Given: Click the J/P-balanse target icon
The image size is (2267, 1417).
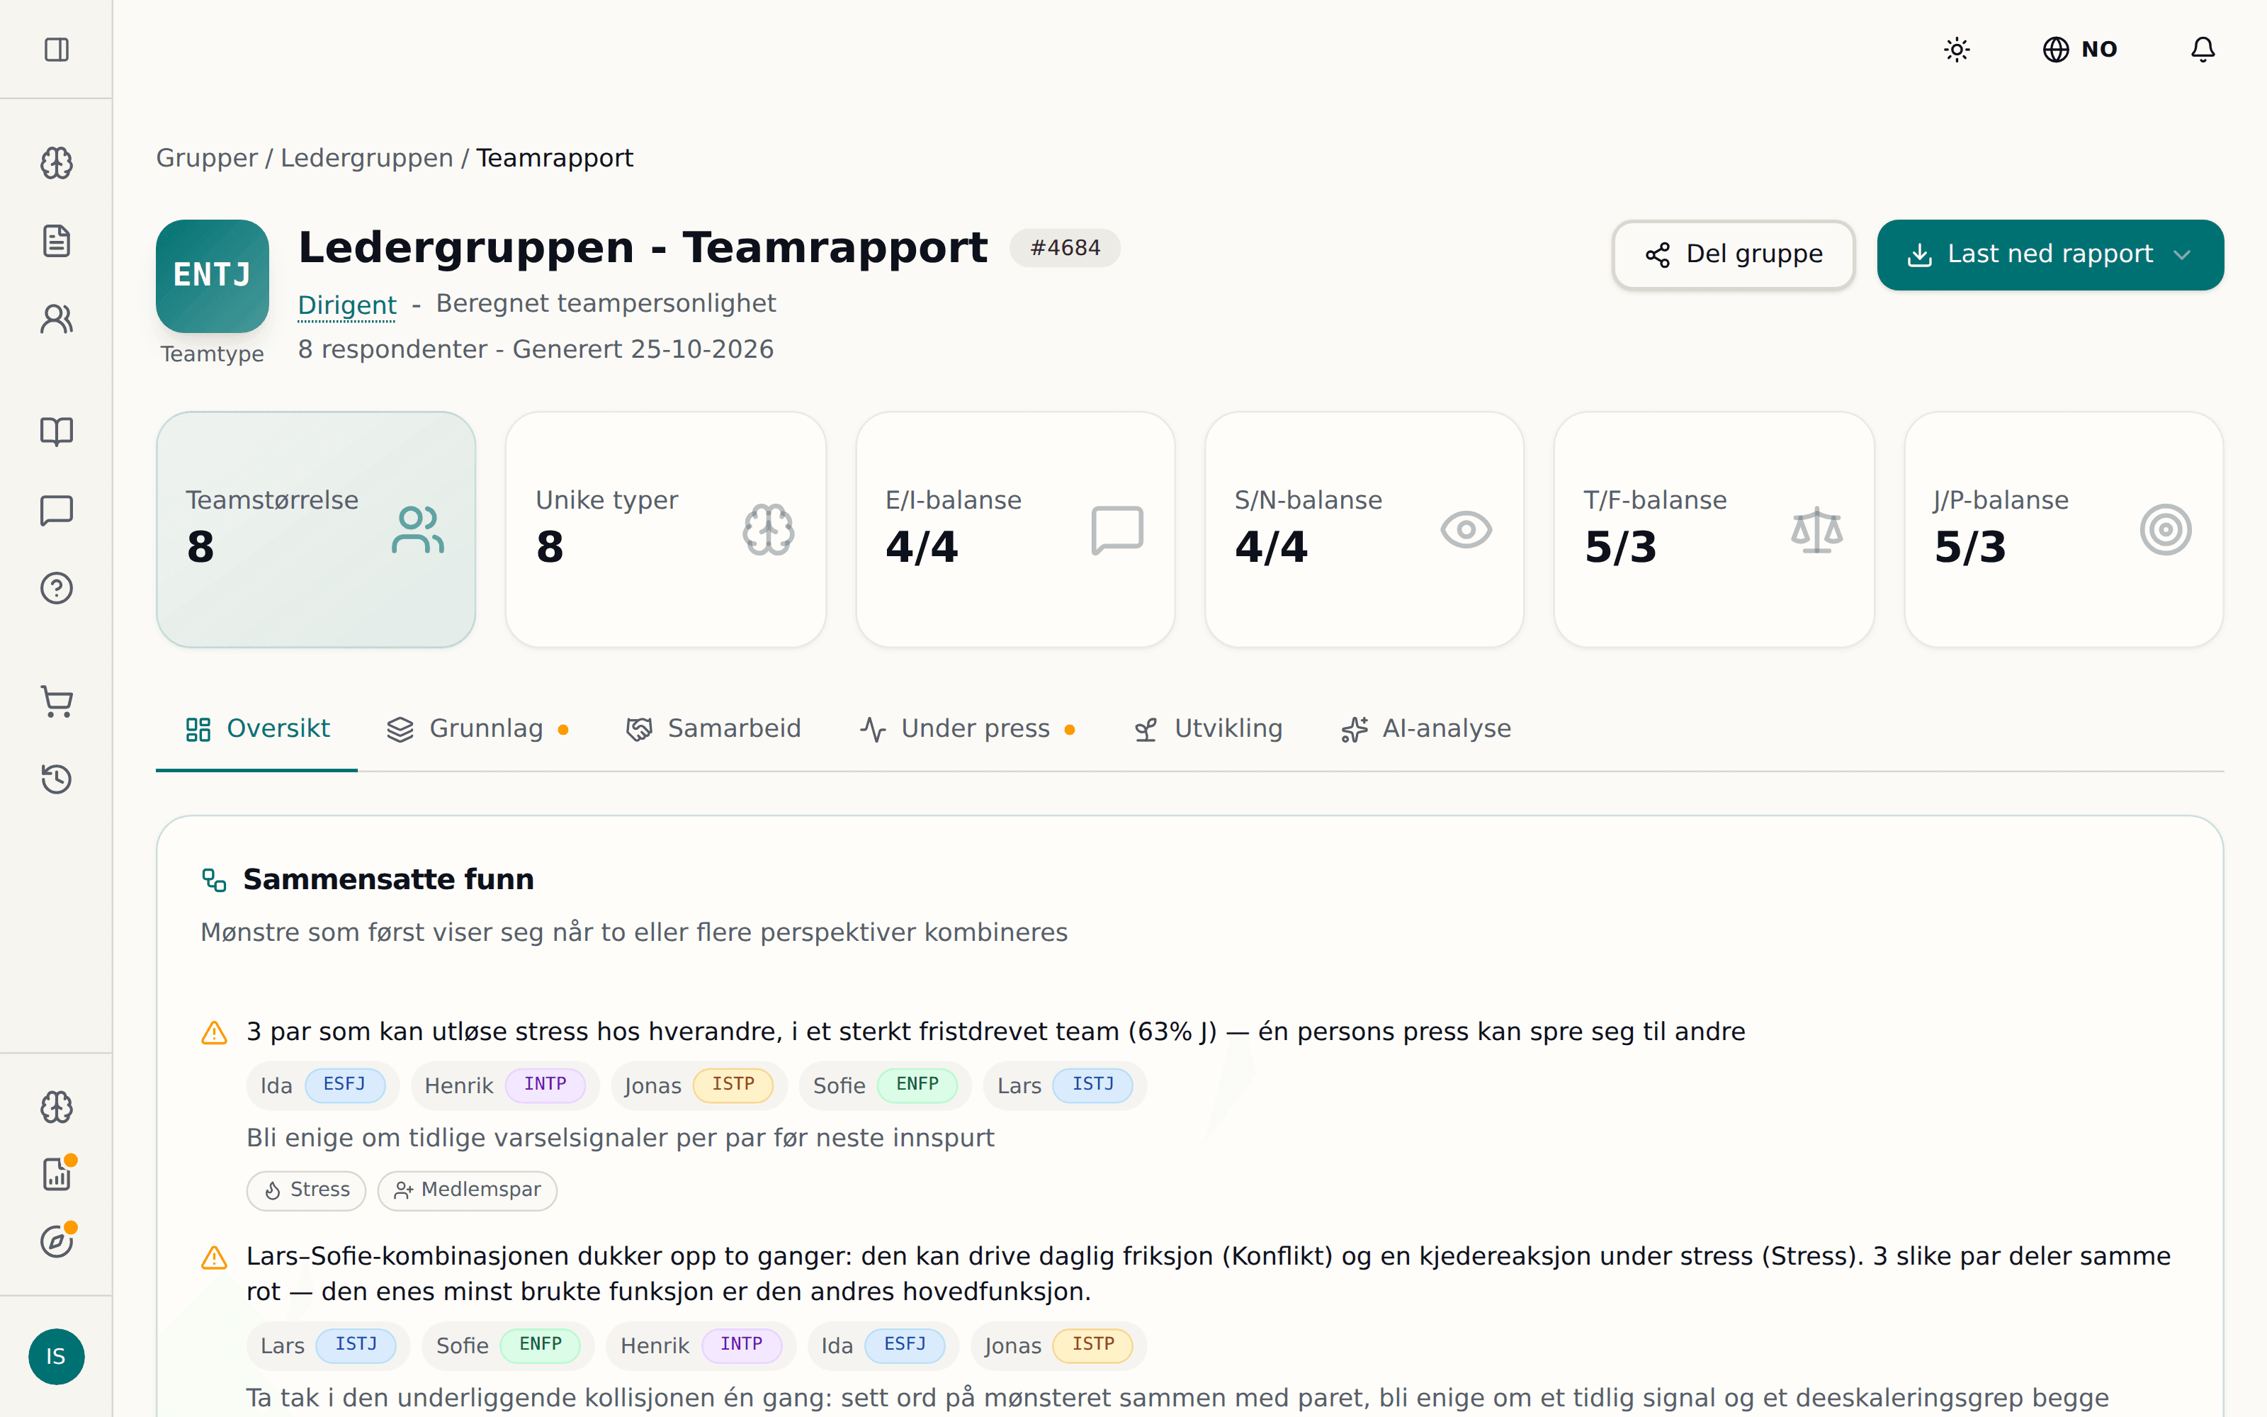Looking at the screenshot, I should click(x=2165, y=529).
